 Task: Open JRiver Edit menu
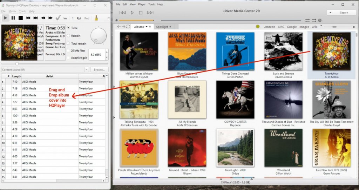(125, 4)
